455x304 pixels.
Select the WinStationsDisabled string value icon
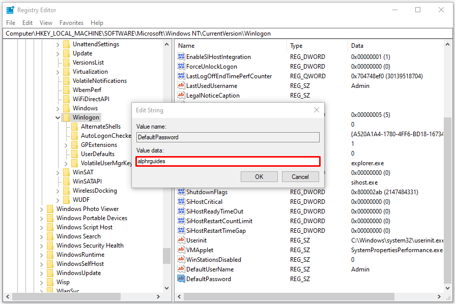(181, 259)
